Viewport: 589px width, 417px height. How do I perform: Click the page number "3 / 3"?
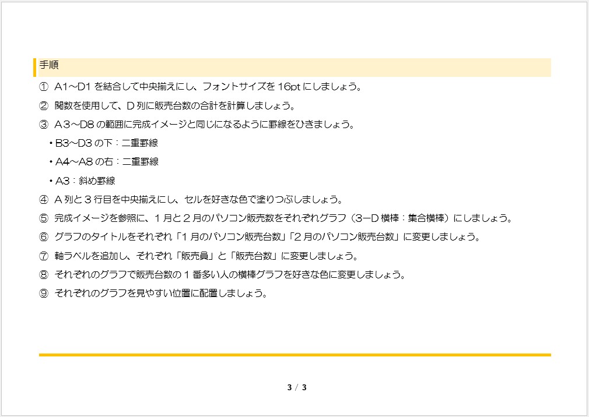click(297, 388)
